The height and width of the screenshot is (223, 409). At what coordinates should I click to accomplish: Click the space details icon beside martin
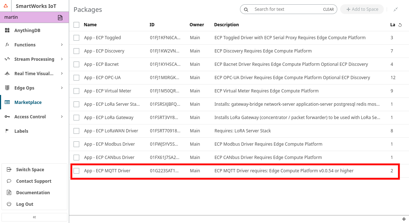click(60, 17)
